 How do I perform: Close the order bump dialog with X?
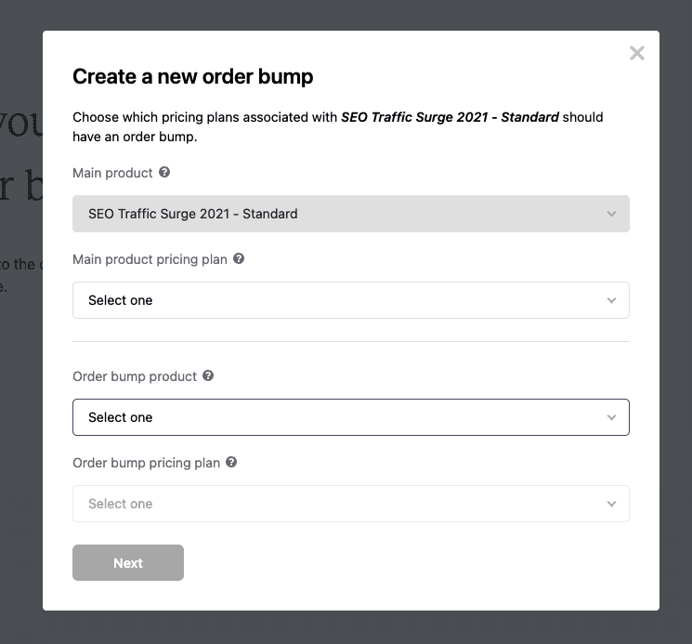point(636,53)
